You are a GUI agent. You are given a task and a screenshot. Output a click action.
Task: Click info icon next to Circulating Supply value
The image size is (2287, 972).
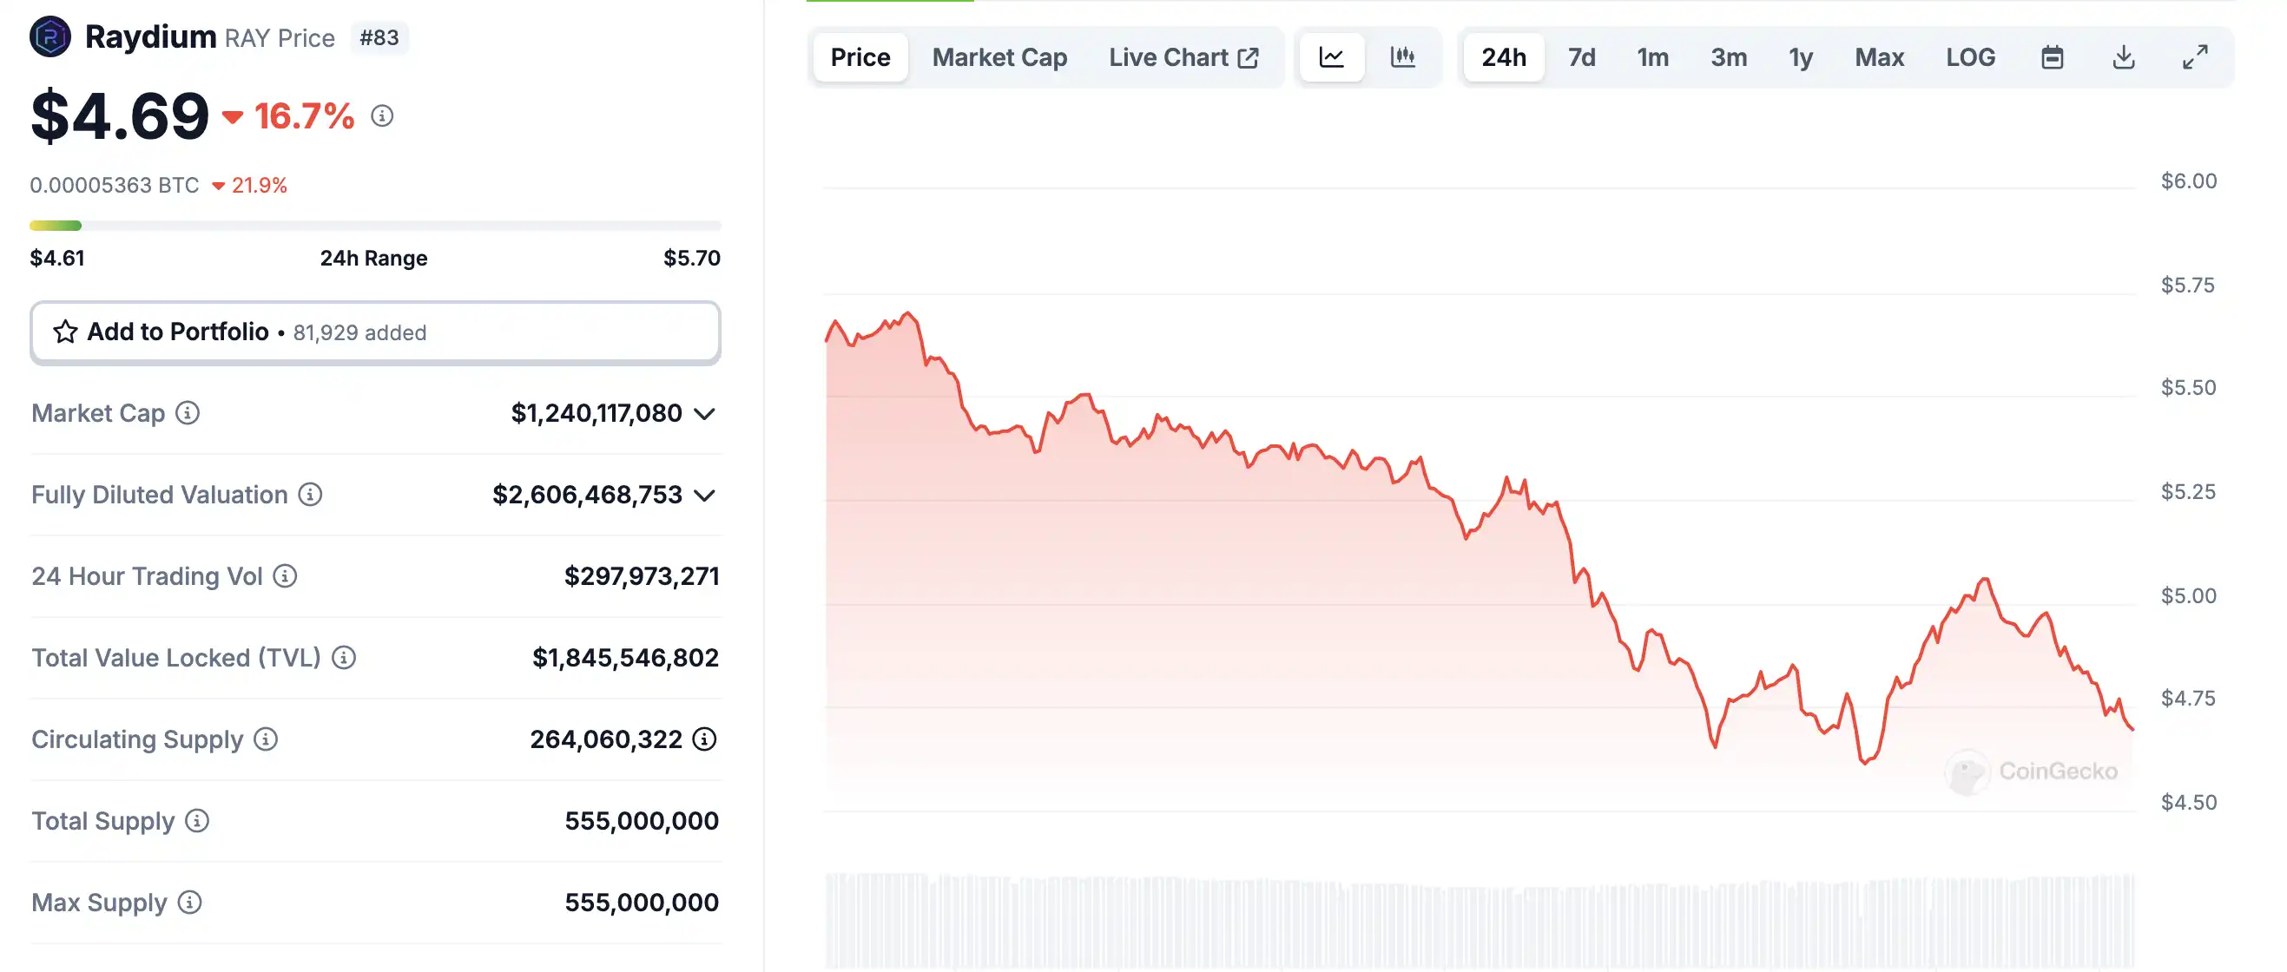[704, 739]
